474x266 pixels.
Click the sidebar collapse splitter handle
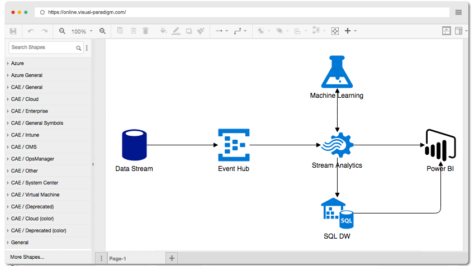93,164
